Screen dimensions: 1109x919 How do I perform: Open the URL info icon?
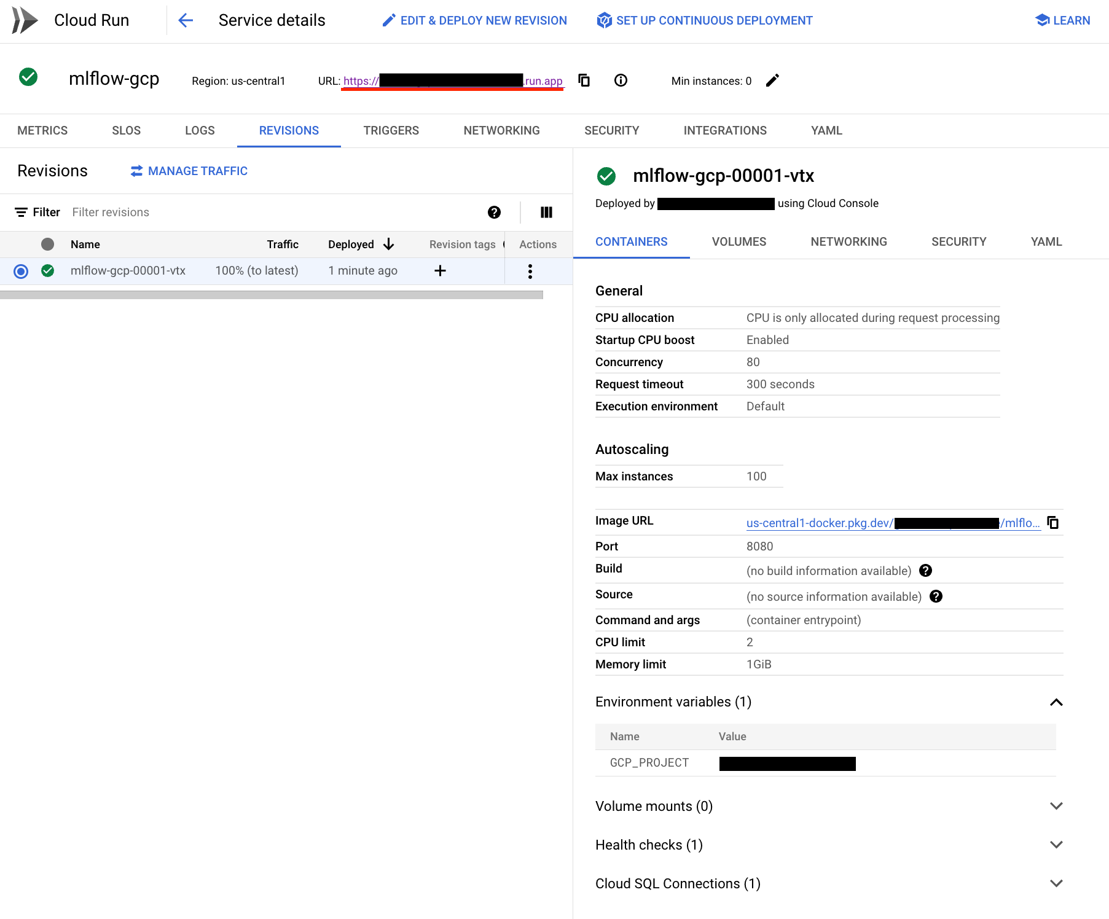pos(621,80)
